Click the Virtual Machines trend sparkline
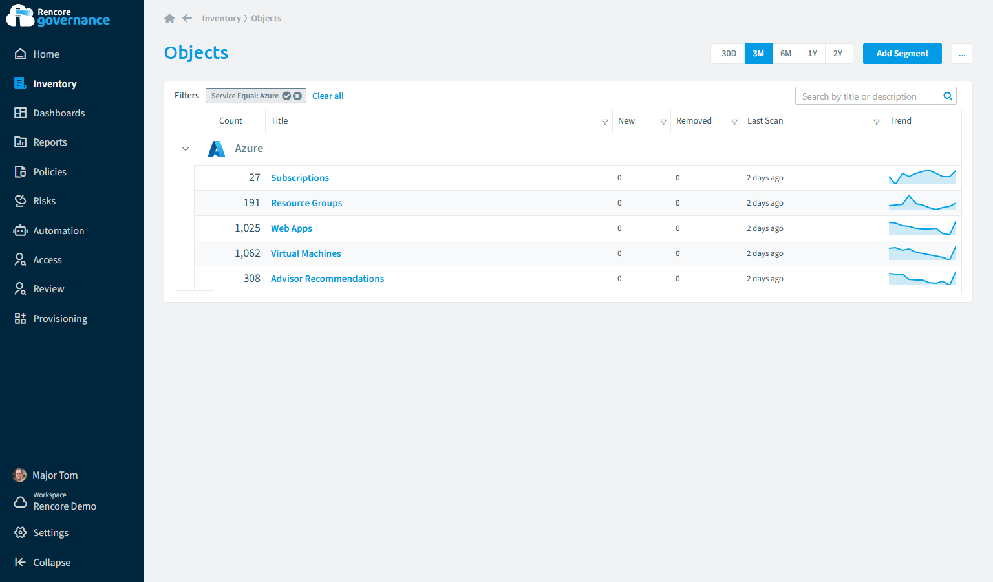This screenshot has height=582, width=993. pos(923,252)
